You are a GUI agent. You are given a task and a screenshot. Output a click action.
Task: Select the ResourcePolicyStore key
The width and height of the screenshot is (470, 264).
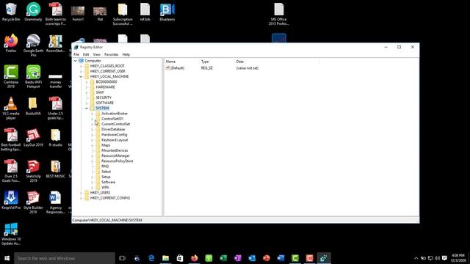pyautogui.click(x=117, y=161)
